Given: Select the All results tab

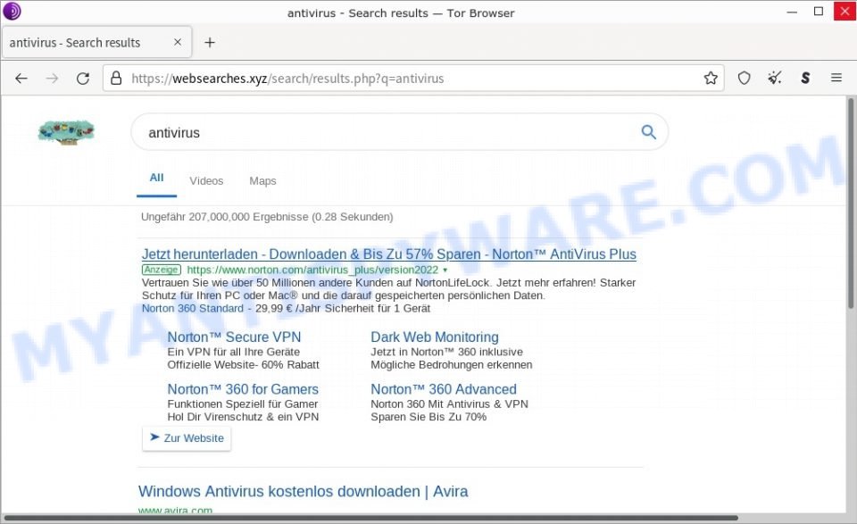Looking at the screenshot, I should 156,178.
